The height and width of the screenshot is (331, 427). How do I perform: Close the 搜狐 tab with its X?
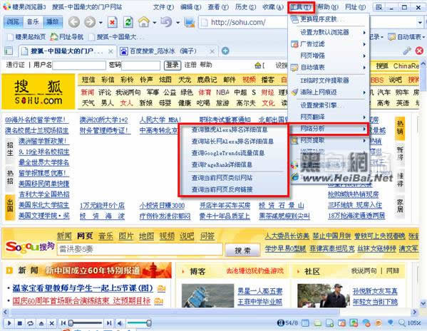tap(110, 51)
